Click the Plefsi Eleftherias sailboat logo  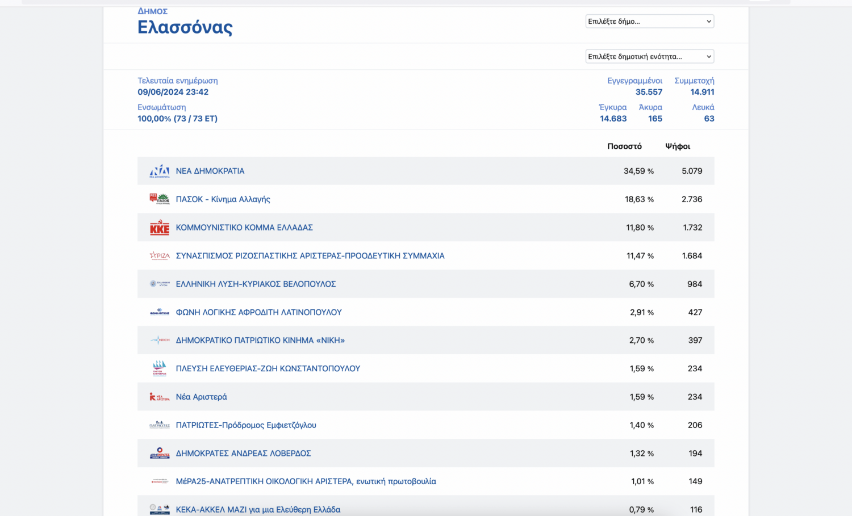point(160,368)
